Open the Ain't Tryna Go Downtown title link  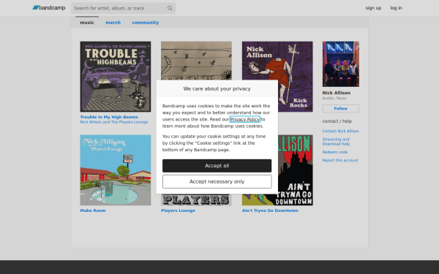[270, 210]
